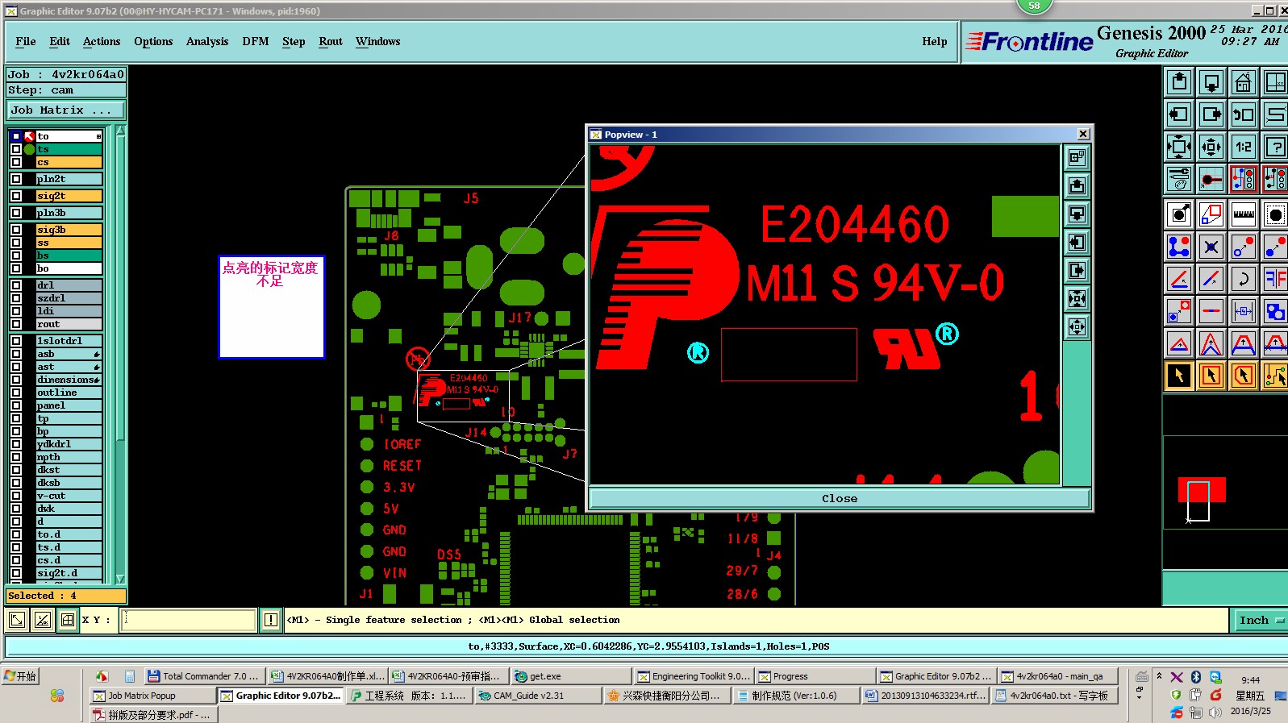Screen dimensions: 1288x723
Task: Open the Edit menu
Action: click(x=60, y=41)
